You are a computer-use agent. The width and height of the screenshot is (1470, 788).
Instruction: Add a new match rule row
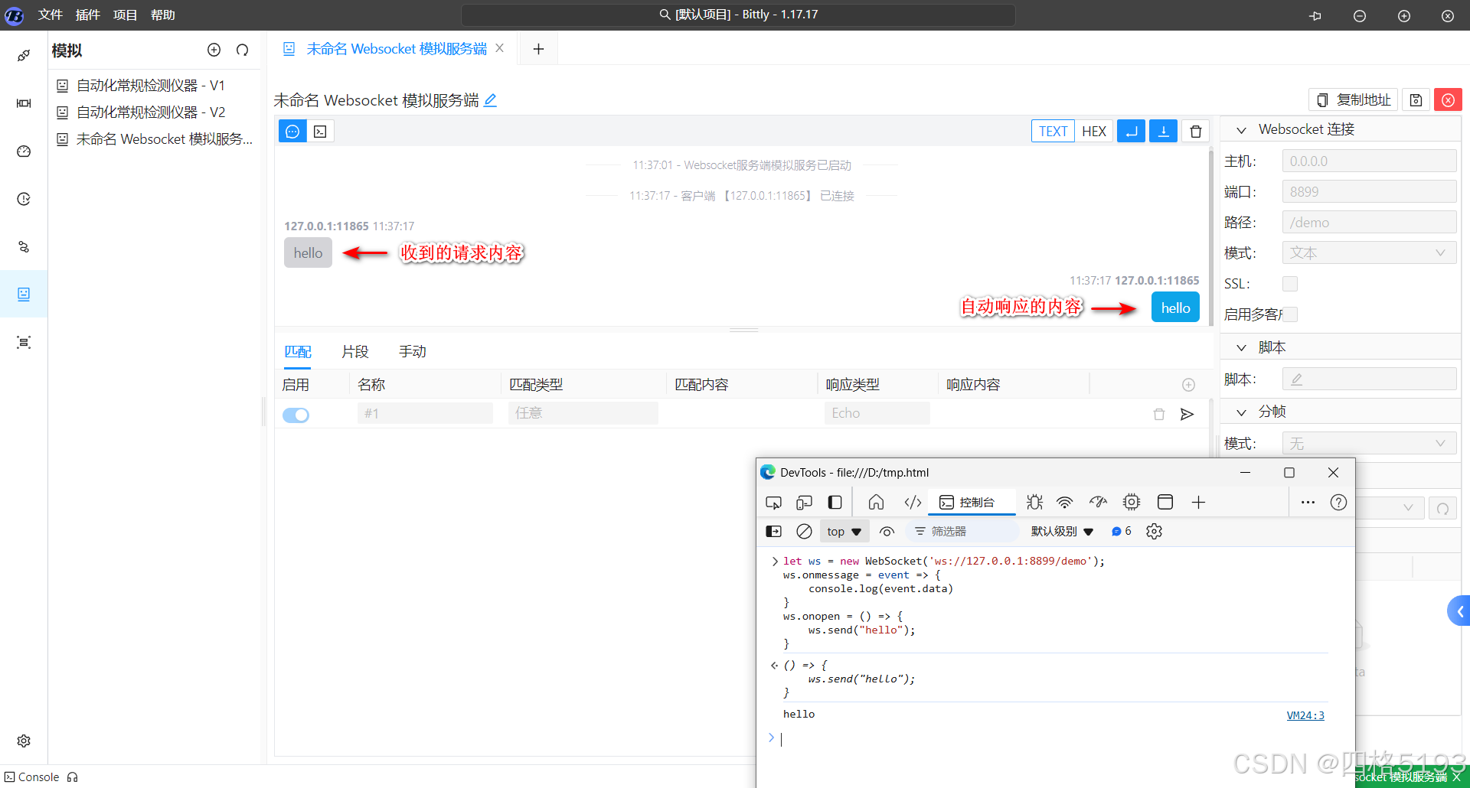coord(1188,385)
